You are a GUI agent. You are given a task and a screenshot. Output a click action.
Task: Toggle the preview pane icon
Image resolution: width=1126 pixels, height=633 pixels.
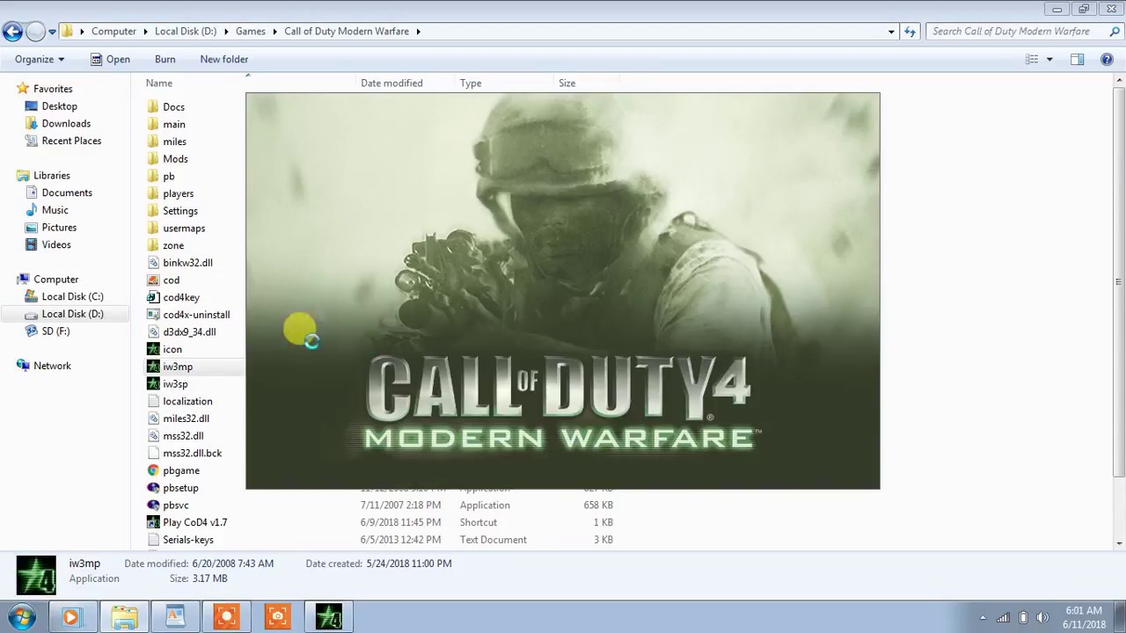(1077, 59)
